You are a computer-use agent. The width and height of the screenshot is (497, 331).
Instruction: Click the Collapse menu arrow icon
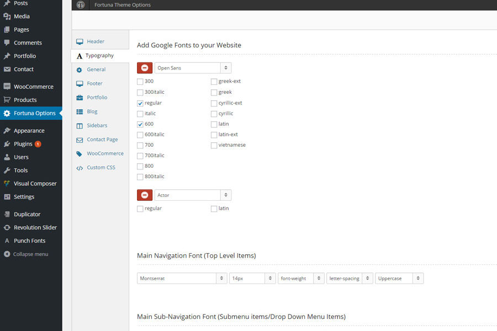pos(7,254)
